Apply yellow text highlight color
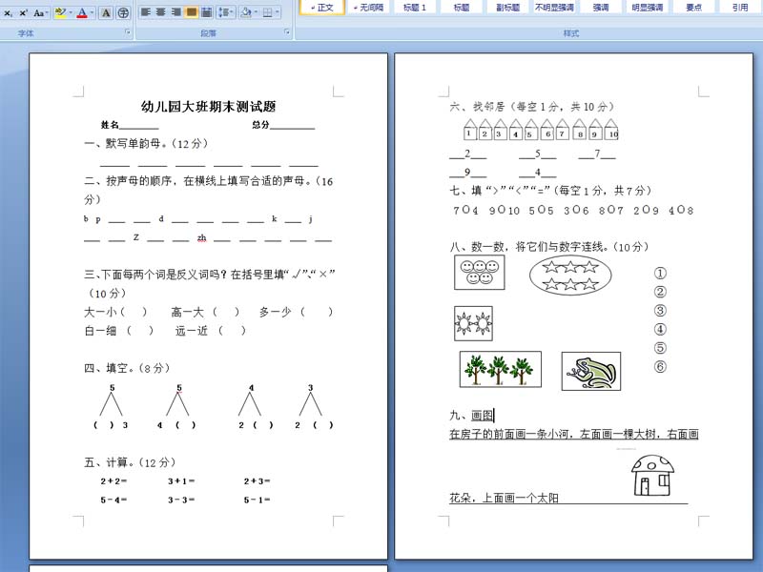The image size is (763, 572). pyautogui.click(x=59, y=13)
